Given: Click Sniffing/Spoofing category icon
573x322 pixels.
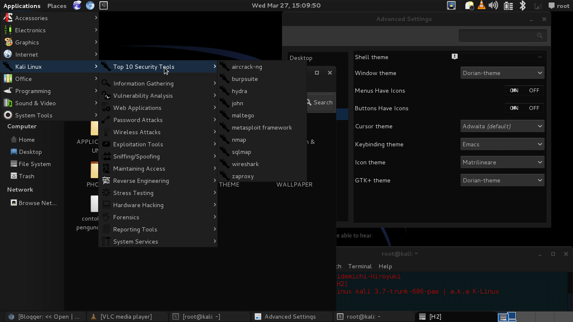Looking at the screenshot, I should (106, 156).
